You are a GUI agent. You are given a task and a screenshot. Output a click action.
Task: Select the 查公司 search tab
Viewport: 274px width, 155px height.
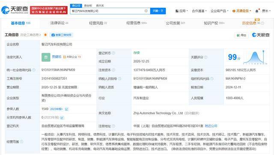pos(76,6)
